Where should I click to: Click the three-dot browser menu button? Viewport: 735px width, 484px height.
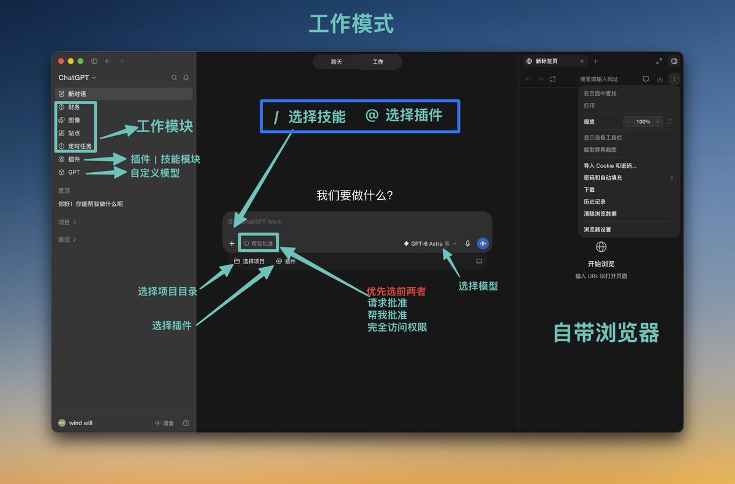[674, 79]
